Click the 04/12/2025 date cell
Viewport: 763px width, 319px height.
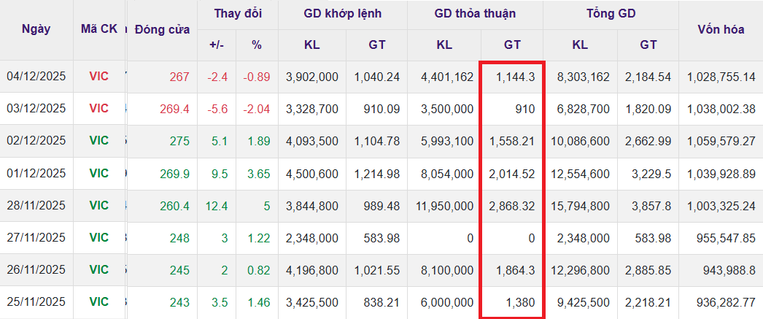[x=36, y=76]
